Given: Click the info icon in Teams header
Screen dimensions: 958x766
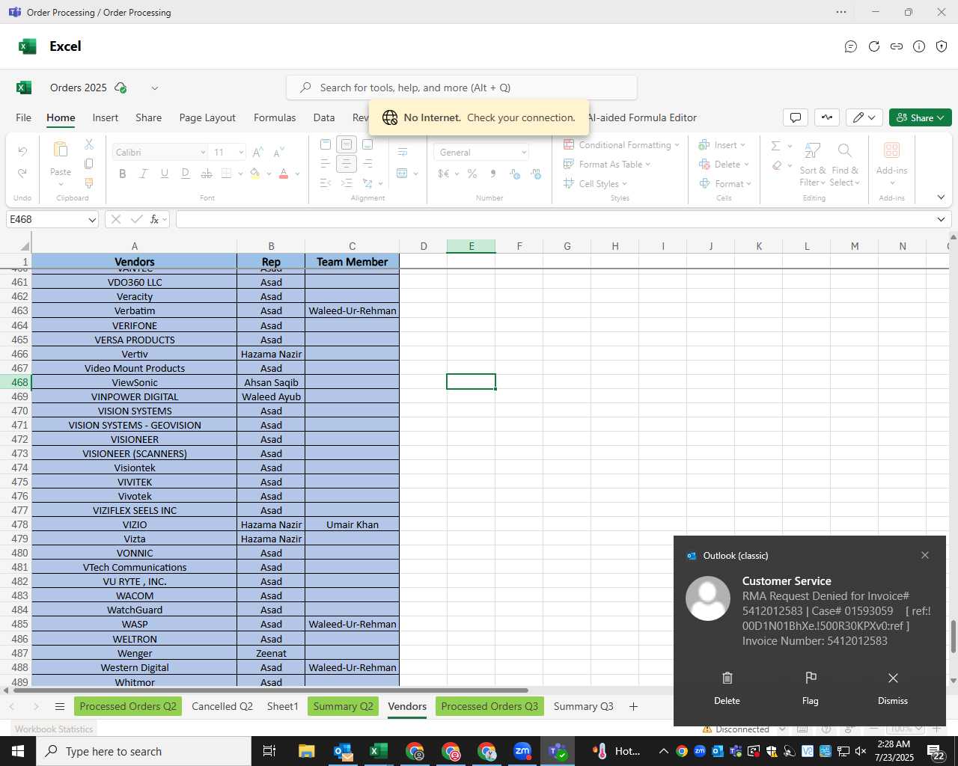Looking at the screenshot, I should [x=919, y=46].
